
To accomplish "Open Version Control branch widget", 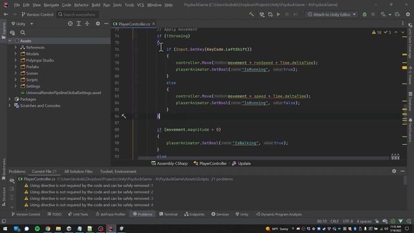I will pyautogui.click(x=38, y=14).
